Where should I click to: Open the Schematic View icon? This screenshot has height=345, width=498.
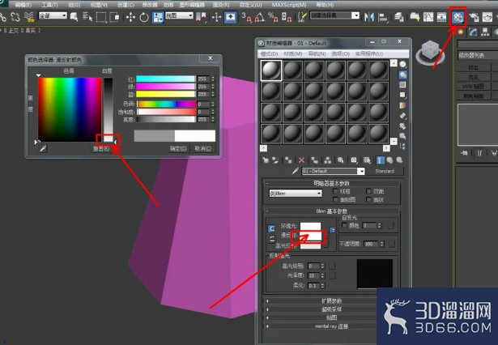[441, 17]
